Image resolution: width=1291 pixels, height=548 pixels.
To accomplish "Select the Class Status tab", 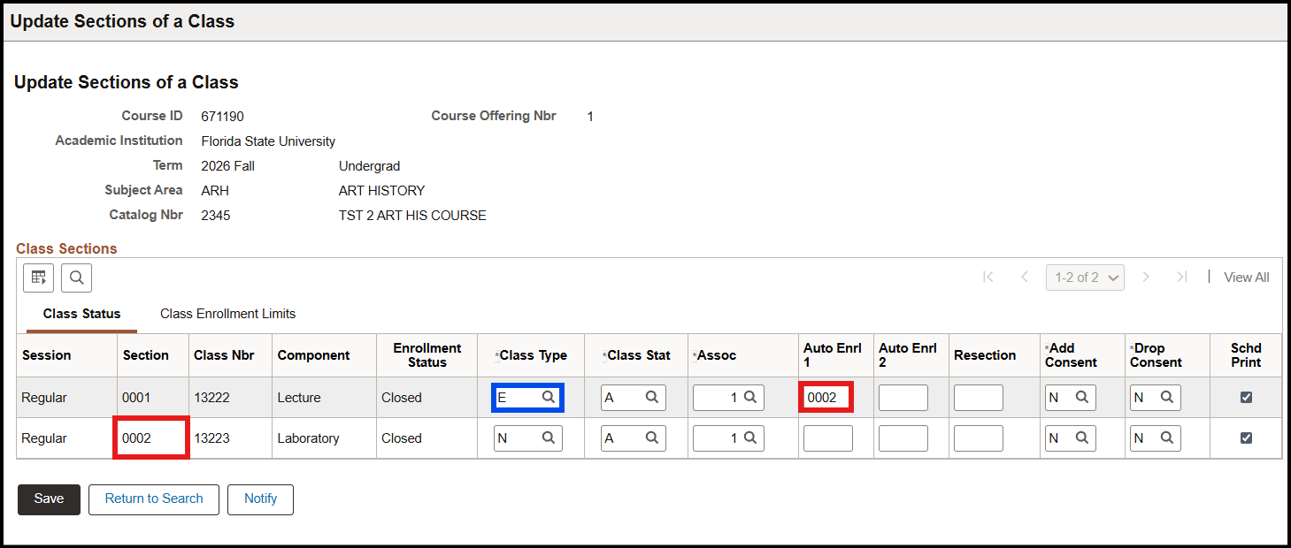I will (81, 314).
